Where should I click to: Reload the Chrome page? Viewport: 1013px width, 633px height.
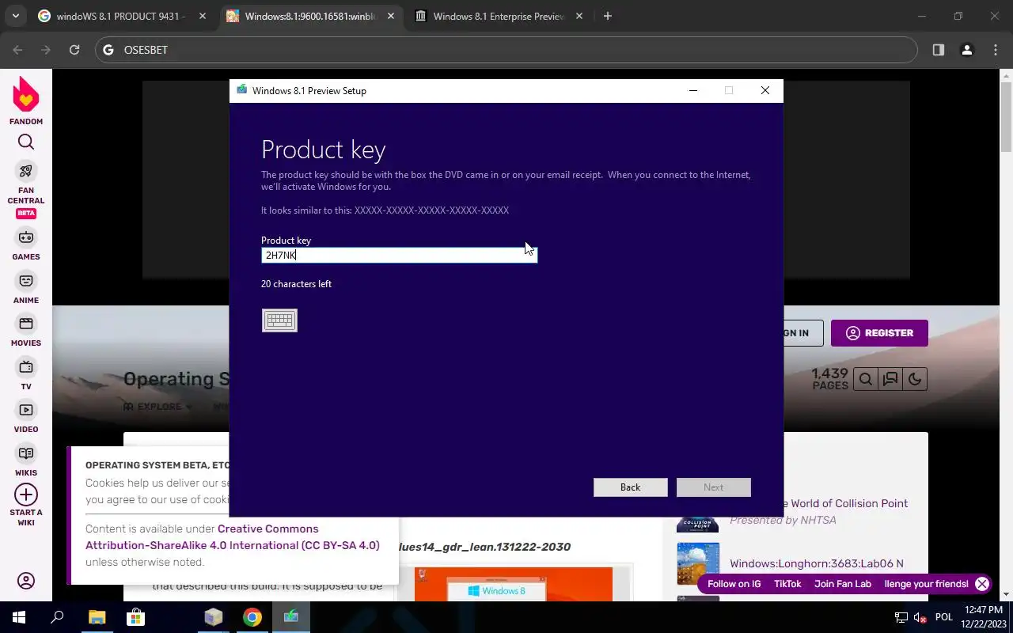[x=74, y=50]
